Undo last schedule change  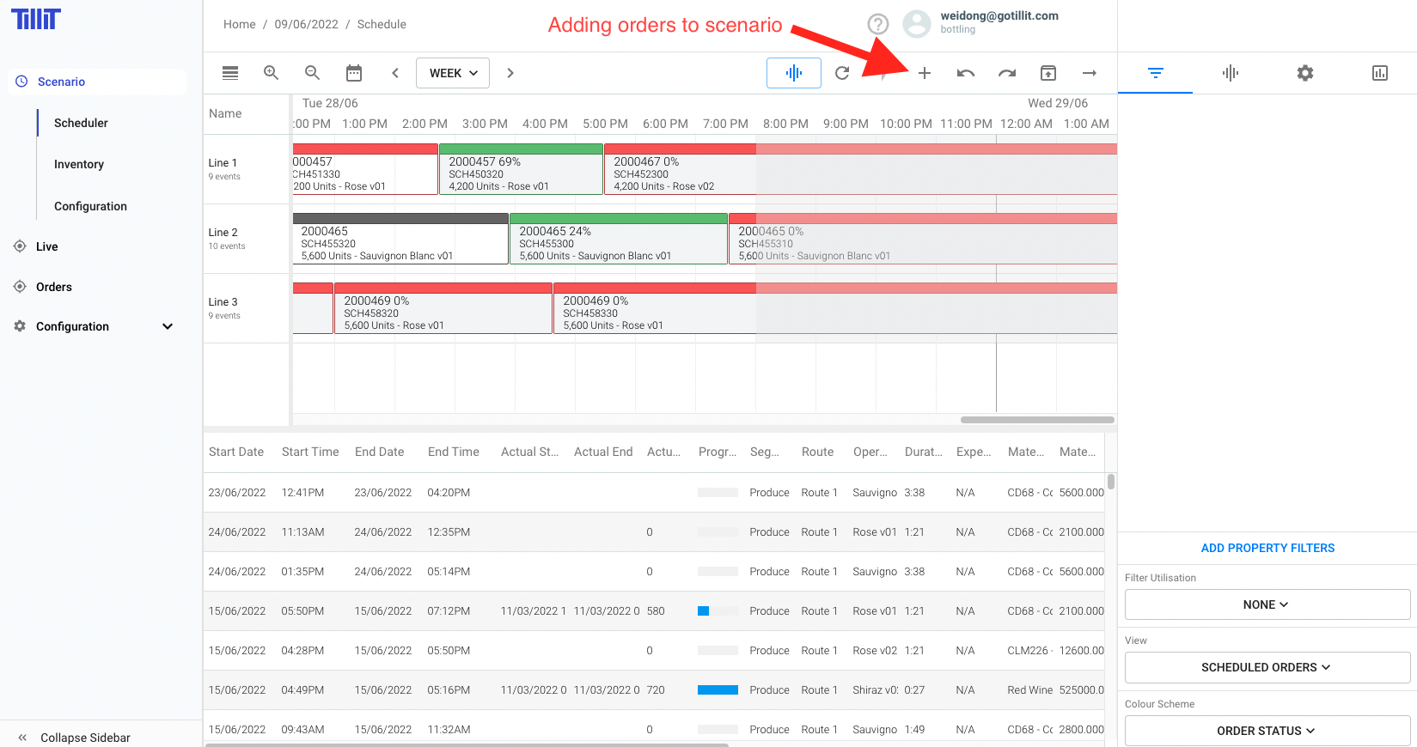pos(966,73)
